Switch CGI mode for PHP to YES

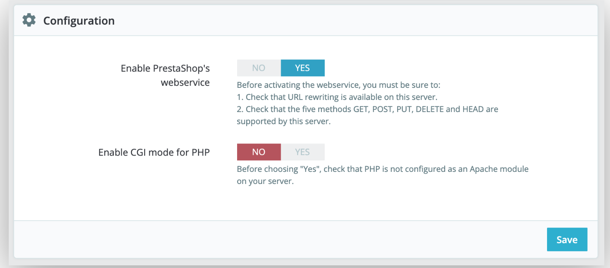(x=303, y=152)
